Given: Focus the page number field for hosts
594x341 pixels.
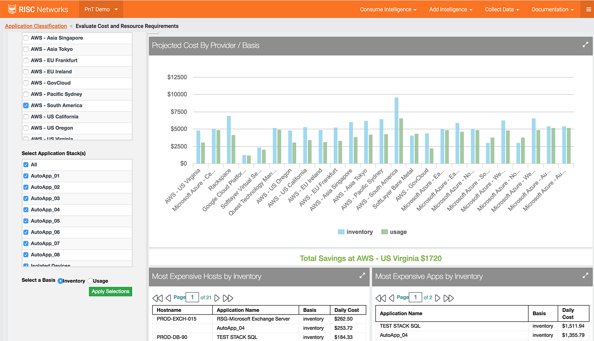Looking at the screenshot, I should tap(192, 297).
